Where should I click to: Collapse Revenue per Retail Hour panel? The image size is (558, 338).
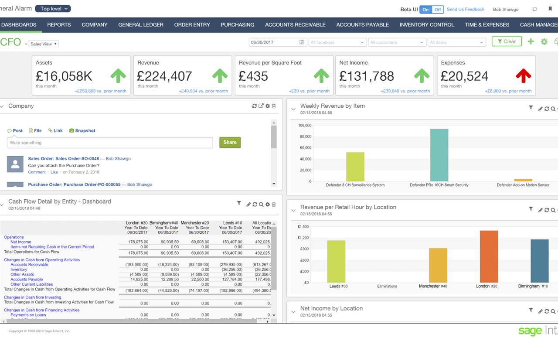click(x=293, y=211)
